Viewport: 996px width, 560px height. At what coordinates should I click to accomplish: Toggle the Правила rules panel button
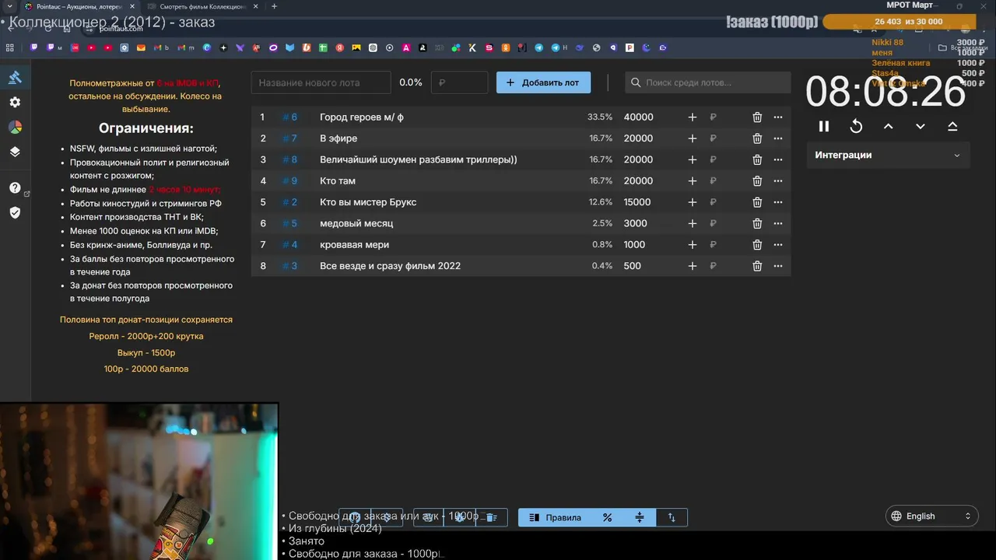[555, 517]
